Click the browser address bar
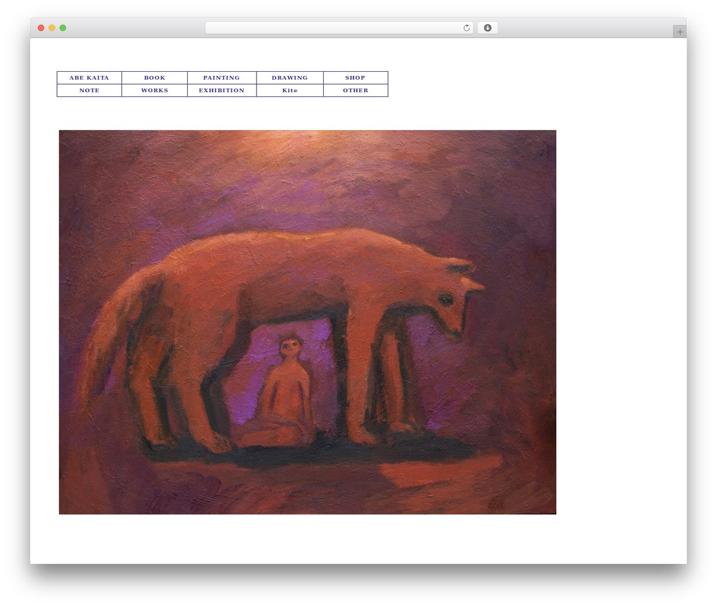 coord(339,28)
